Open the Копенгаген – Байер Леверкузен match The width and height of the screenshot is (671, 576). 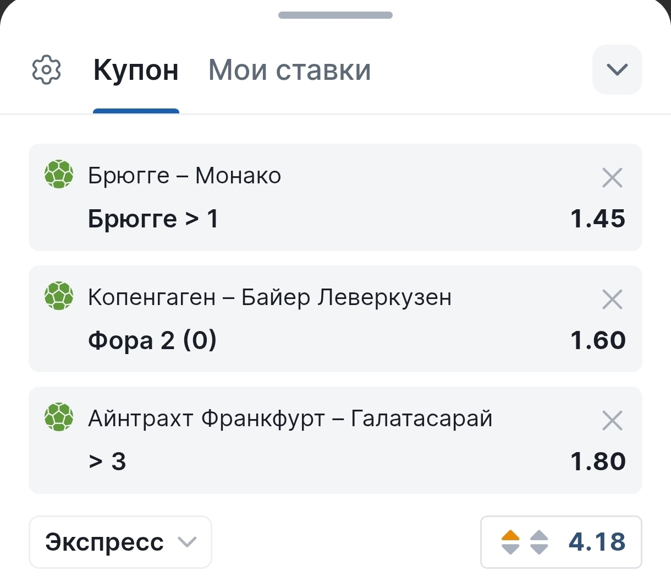(x=270, y=297)
